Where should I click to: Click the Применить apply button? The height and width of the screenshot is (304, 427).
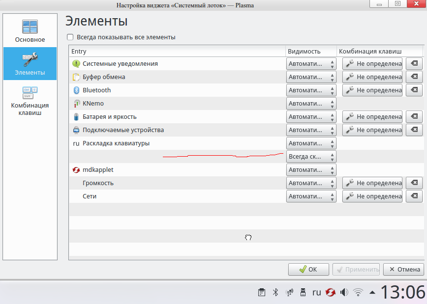(x=356, y=269)
